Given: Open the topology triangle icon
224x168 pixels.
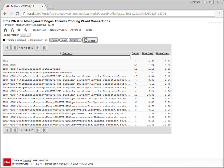Looking at the screenshot, I should point(12,30).
